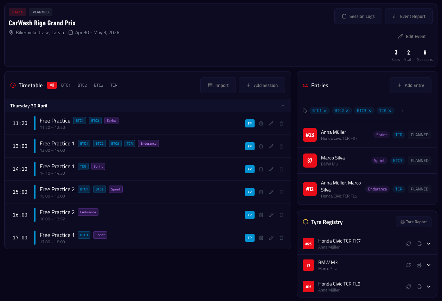Remove the TCR tag from Entries
The image size is (442, 301).
[x=390, y=111]
